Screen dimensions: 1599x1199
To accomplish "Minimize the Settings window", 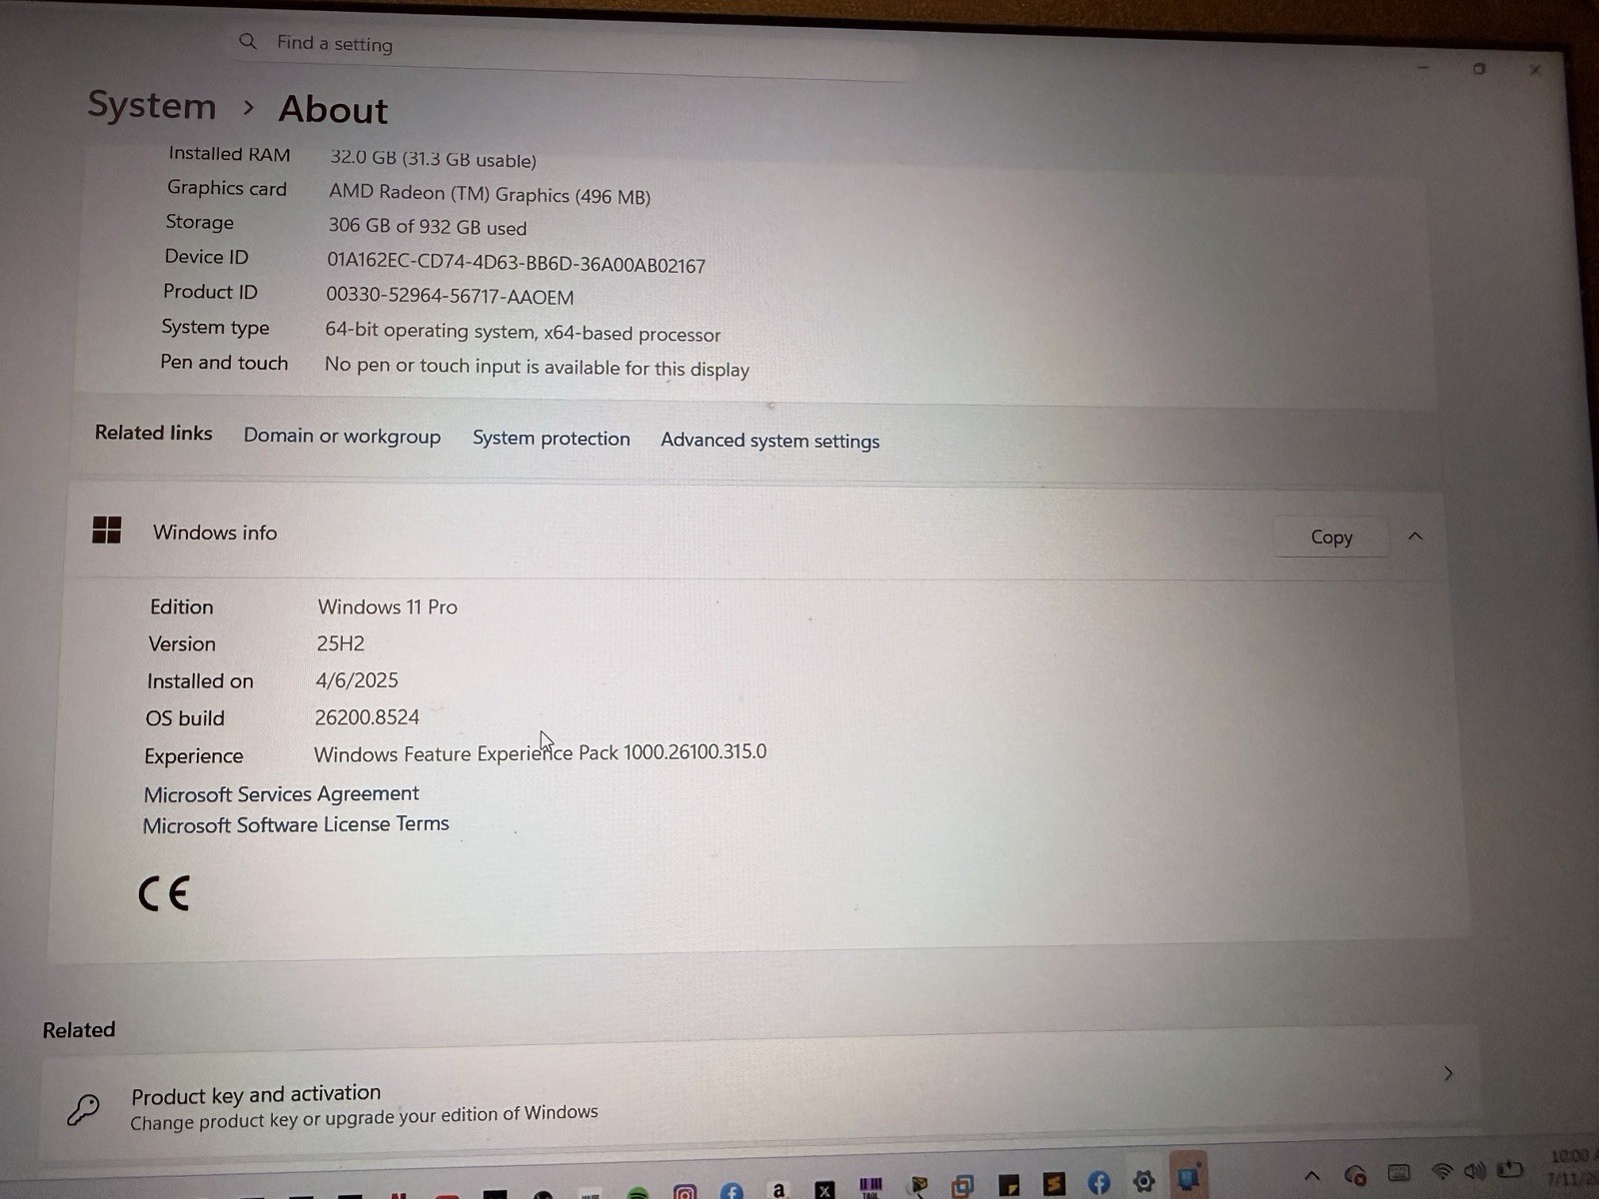I will point(1423,68).
